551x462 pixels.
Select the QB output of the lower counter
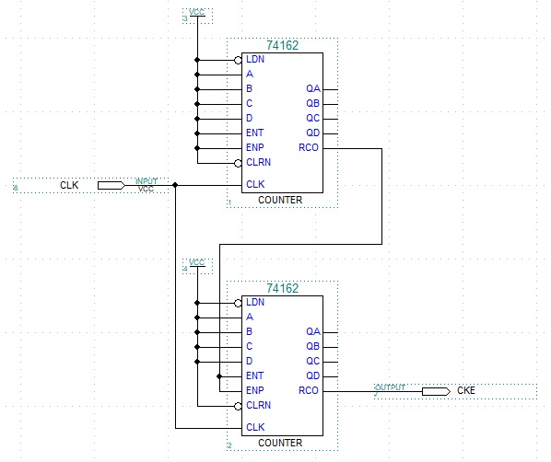312,346
